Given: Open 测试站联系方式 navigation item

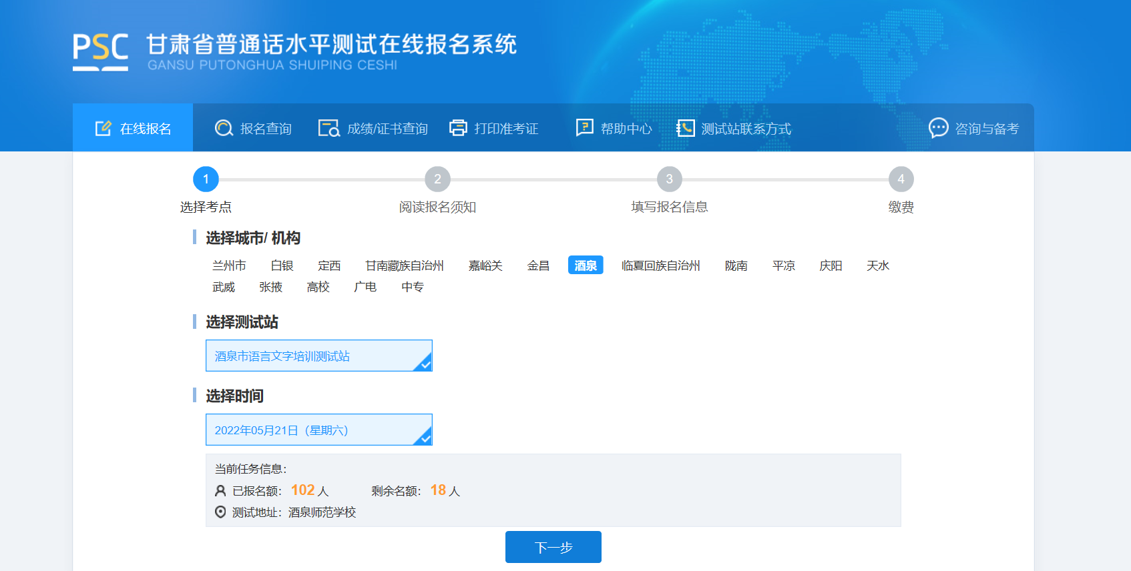Looking at the screenshot, I should pyautogui.click(x=746, y=129).
